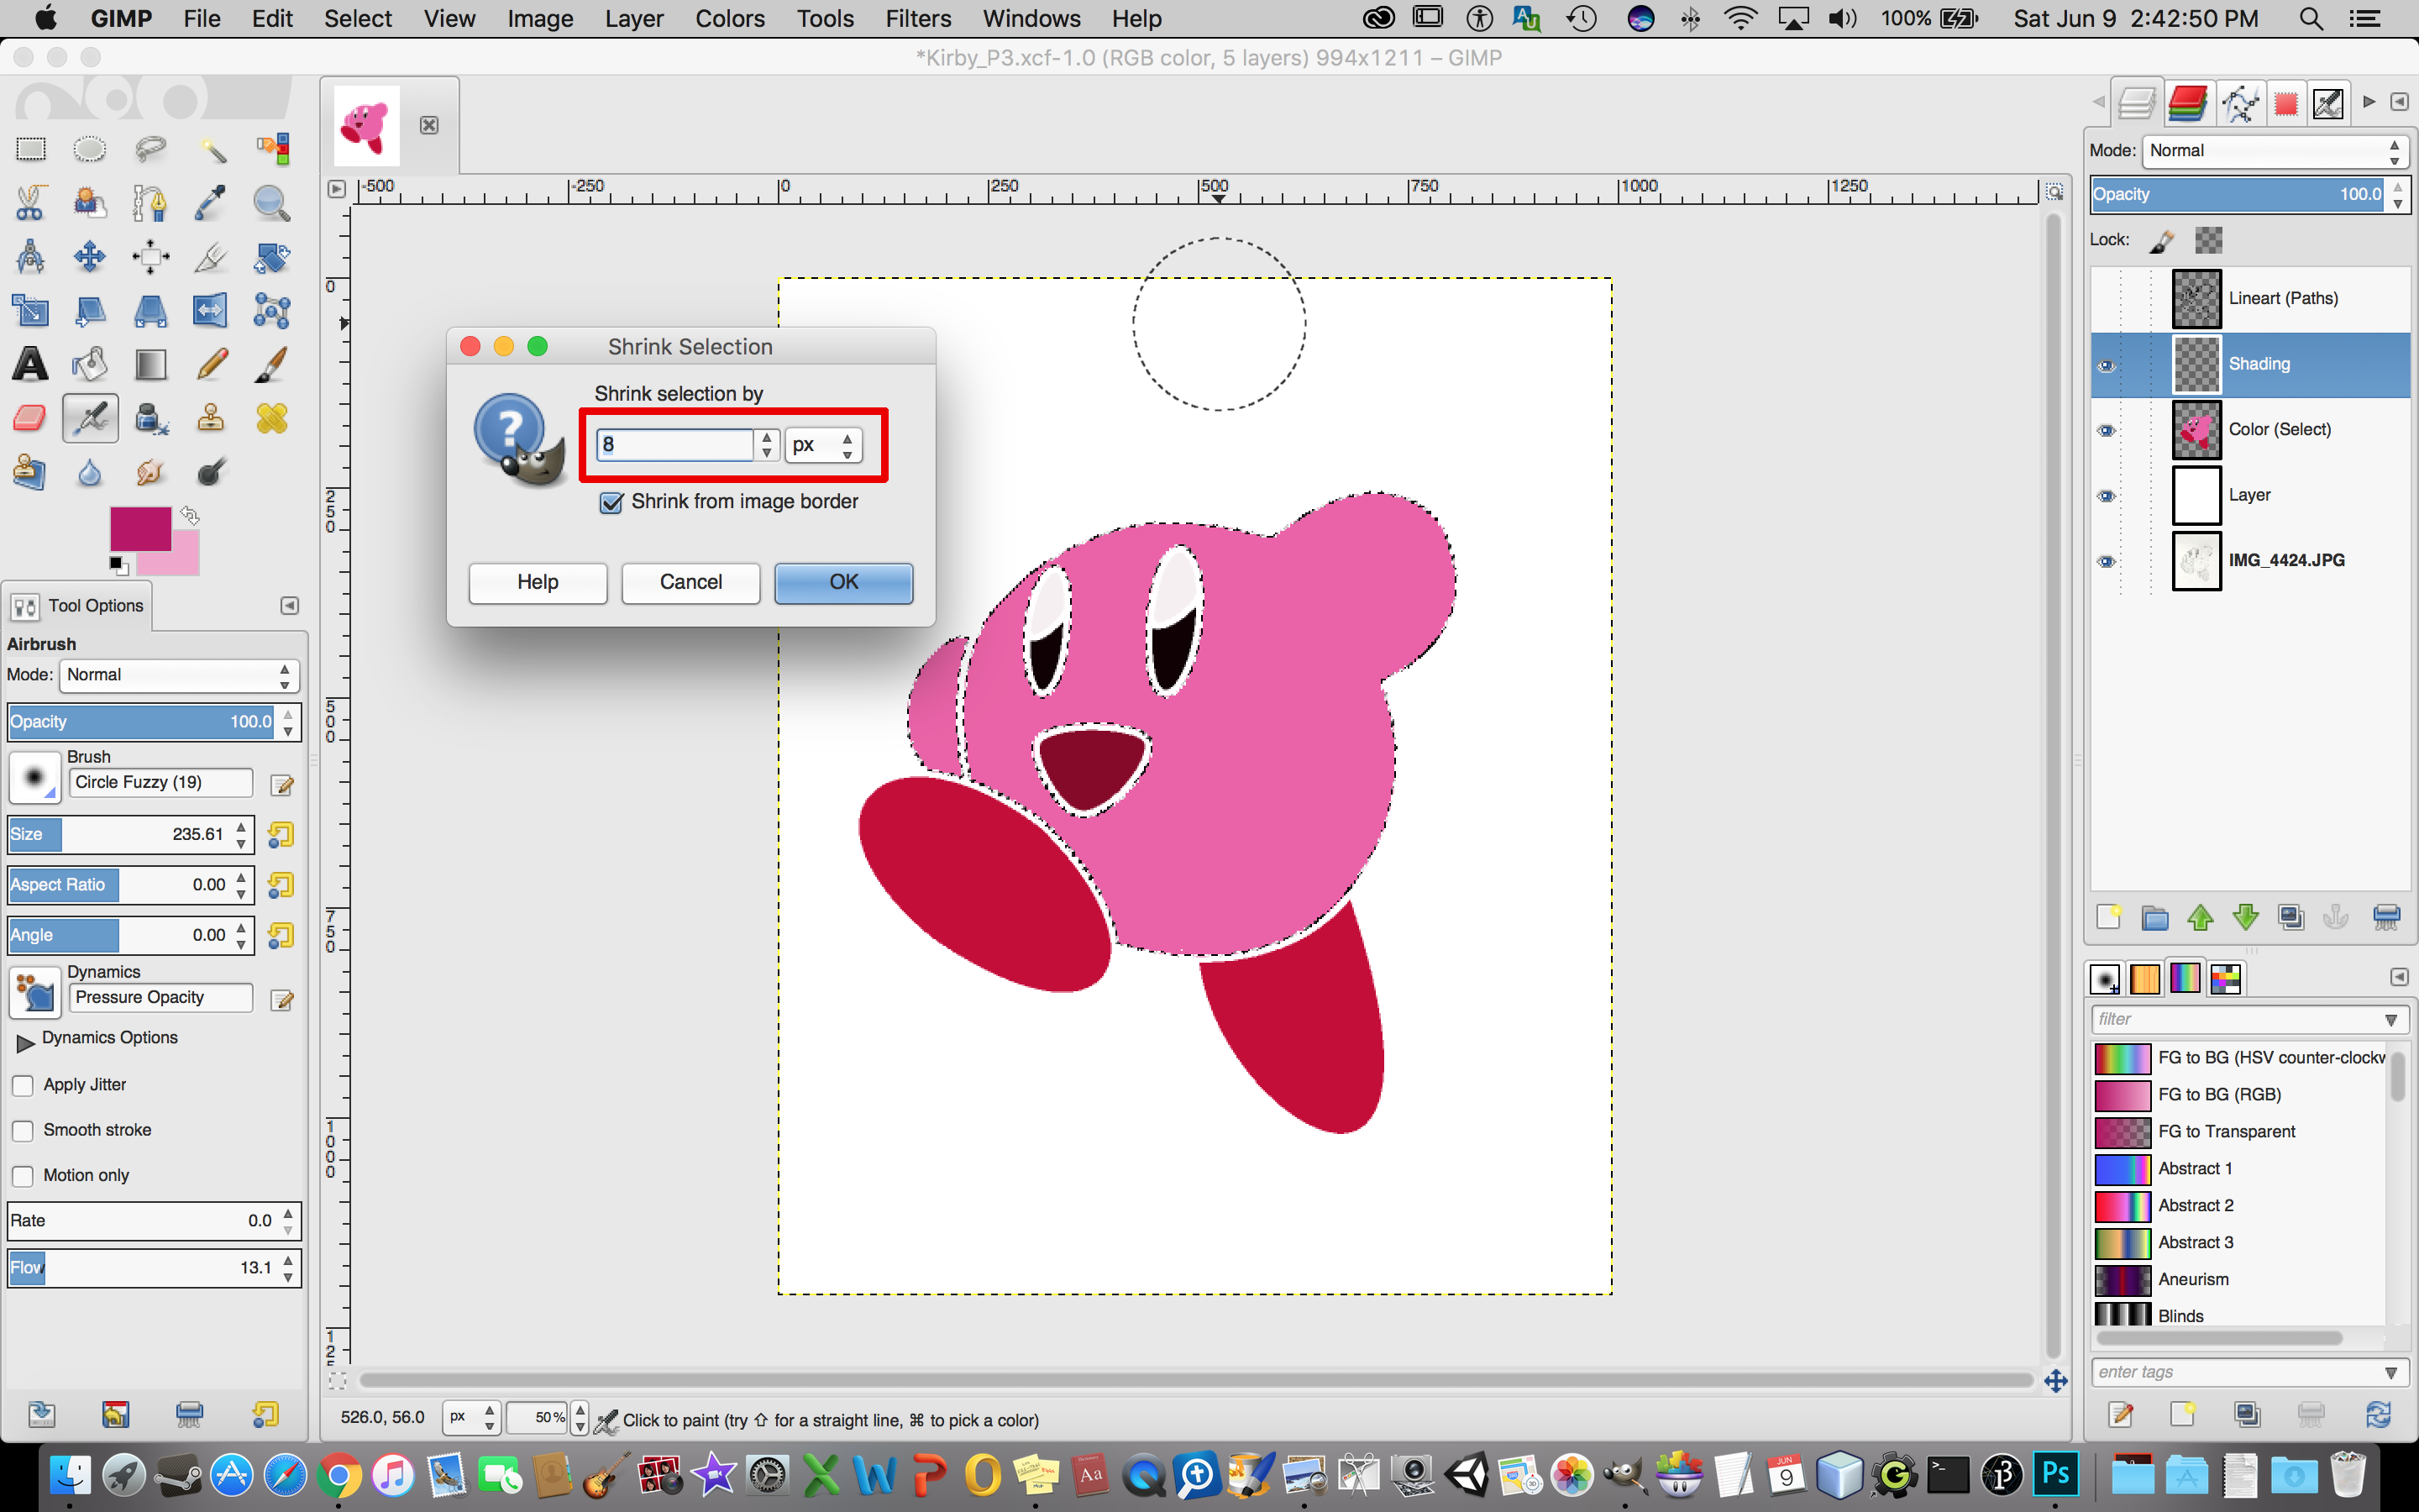This screenshot has height=1512, width=2419.
Task: Open the Filters menu
Action: 917,19
